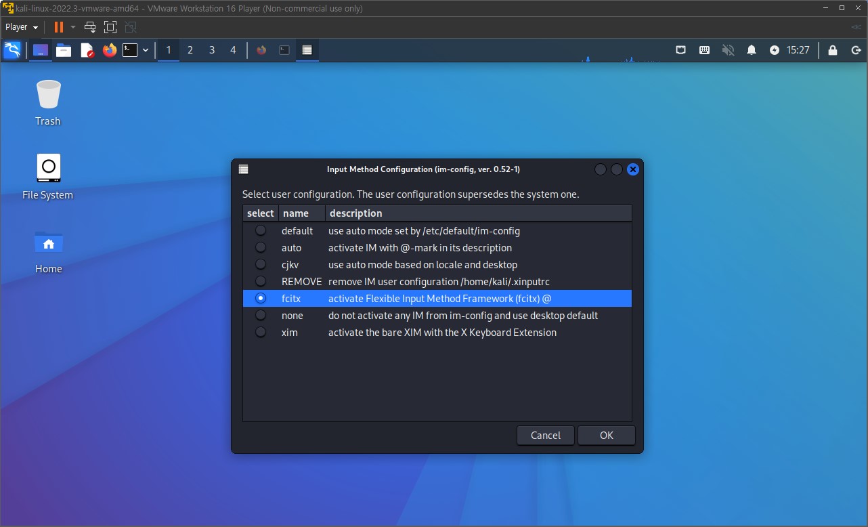Open the terminal emulator launcher
868x527 pixels.
[130, 50]
